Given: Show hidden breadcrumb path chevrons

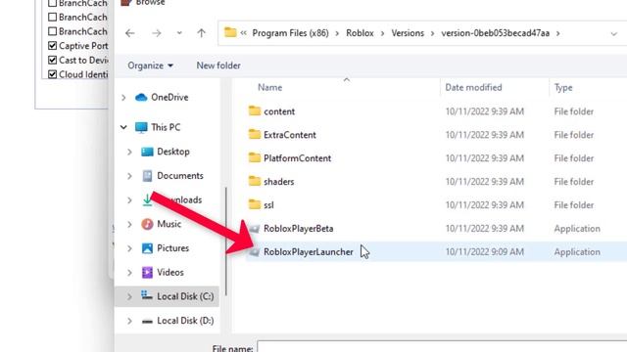Looking at the screenshot, I should 243,33.
